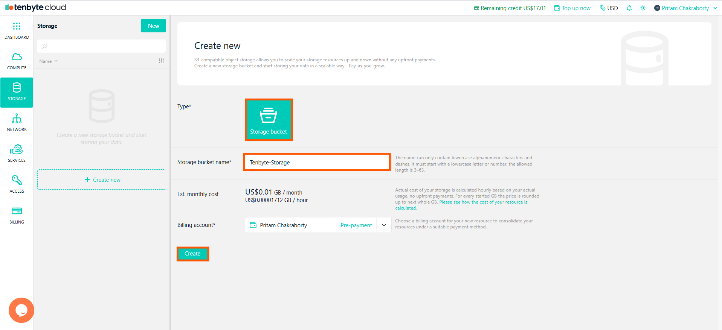This screenshot has height=330, width=722.
Task: Click the Create button
Action: click(x=192, y=254)
